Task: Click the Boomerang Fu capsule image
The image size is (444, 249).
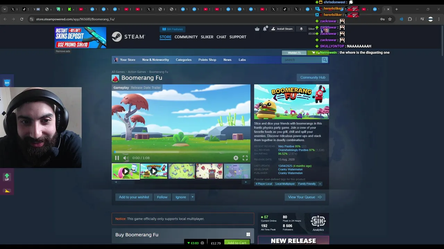Action: click(291, 102)
